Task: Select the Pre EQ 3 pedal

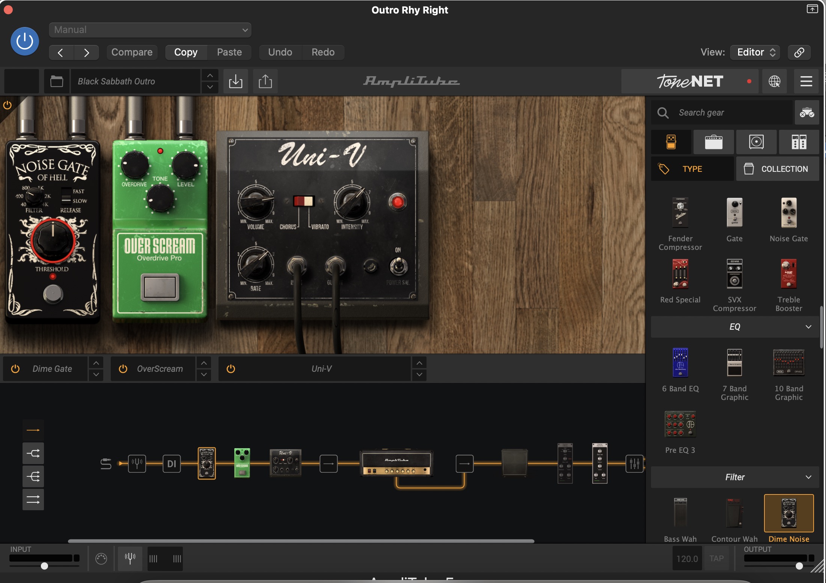Action: coord(680,432)
